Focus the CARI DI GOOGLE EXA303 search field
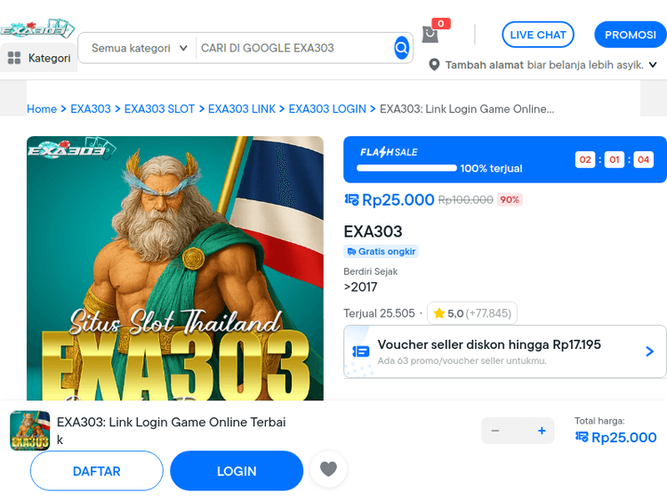This screenshot has width=667, height=501. (296, 48)
